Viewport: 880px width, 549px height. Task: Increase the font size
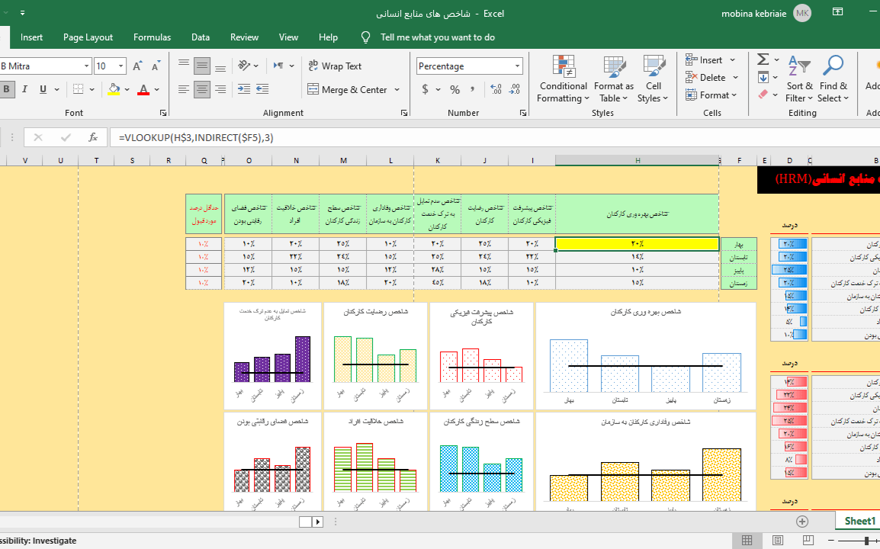click(x=137, y=66)
